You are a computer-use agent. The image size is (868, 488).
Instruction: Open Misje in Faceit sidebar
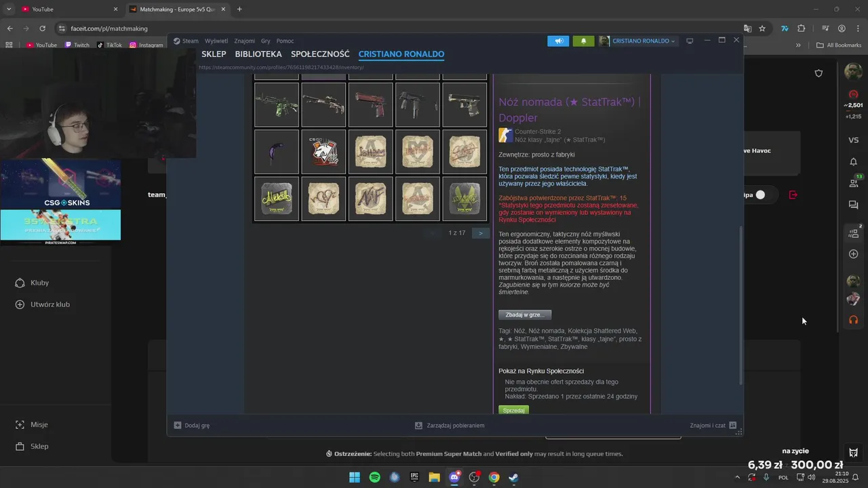[32, 424]
